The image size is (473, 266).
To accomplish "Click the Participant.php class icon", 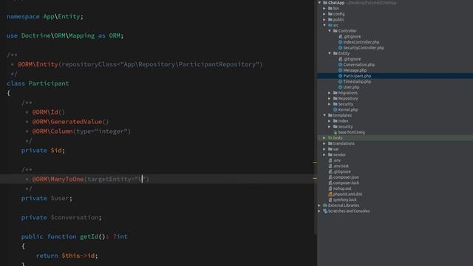I will click(340, 76).
